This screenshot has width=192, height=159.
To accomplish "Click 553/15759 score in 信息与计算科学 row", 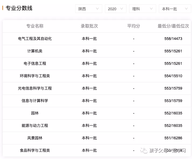I will (x=173, y=101).
